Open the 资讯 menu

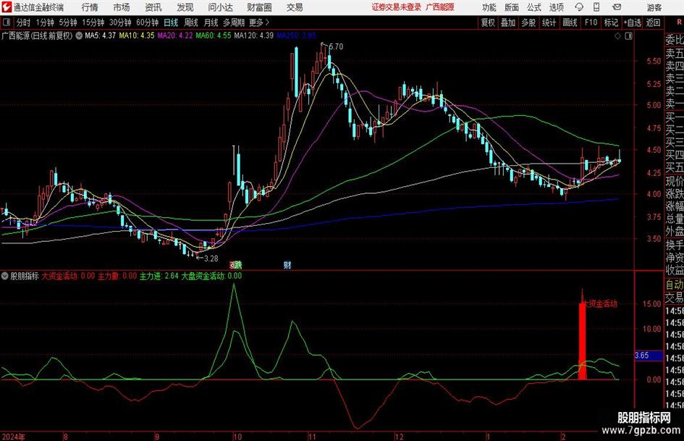coord(153,7)
